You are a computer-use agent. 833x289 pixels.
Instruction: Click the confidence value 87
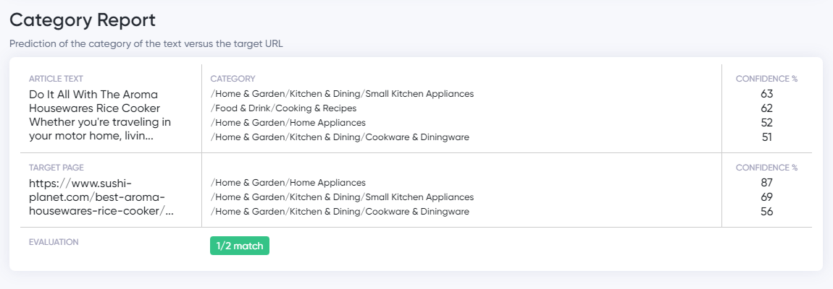[766, 183]
